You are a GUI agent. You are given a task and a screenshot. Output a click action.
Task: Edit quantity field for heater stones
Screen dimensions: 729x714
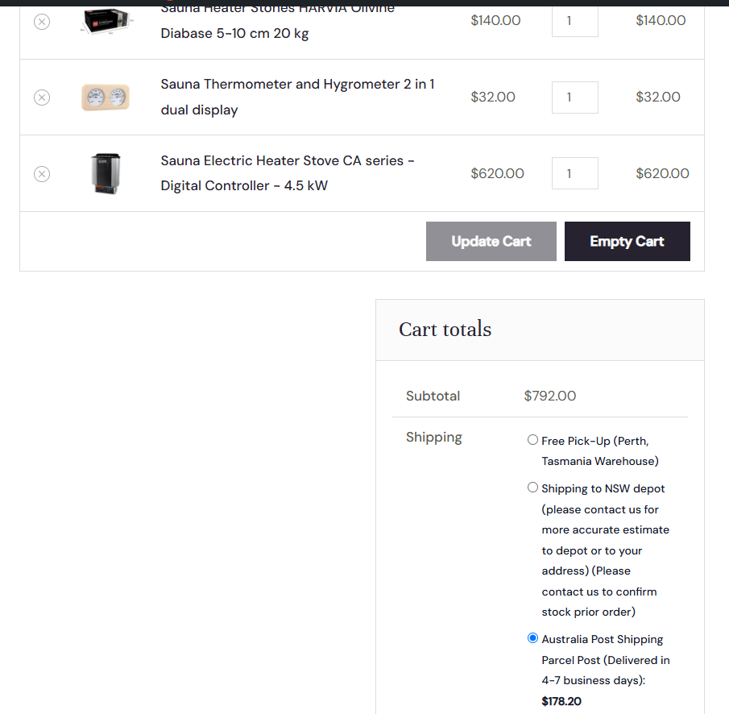574,21
